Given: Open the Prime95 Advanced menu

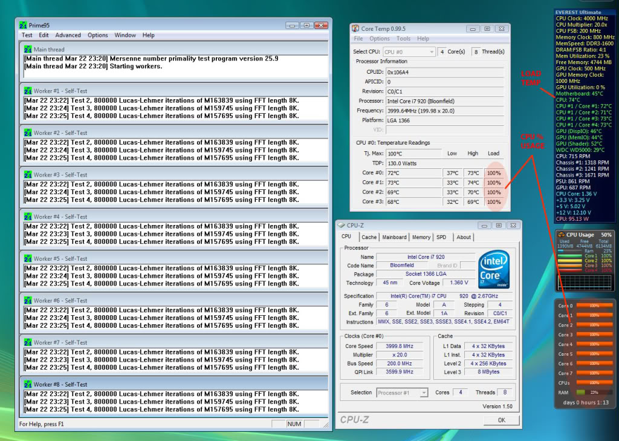Looking at the screenshot, I should coord(68,35).
